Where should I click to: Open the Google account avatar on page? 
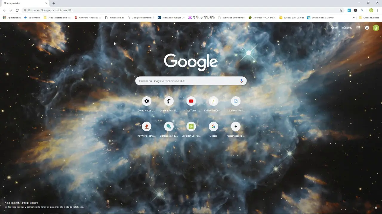click(376, 28)
